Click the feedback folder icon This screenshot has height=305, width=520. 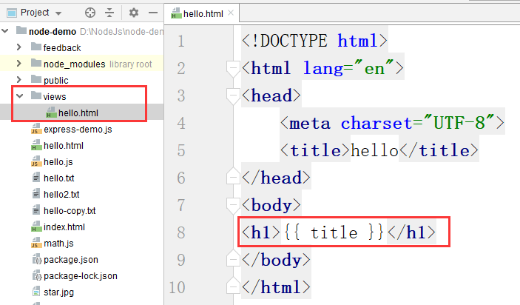pos(36,47)
